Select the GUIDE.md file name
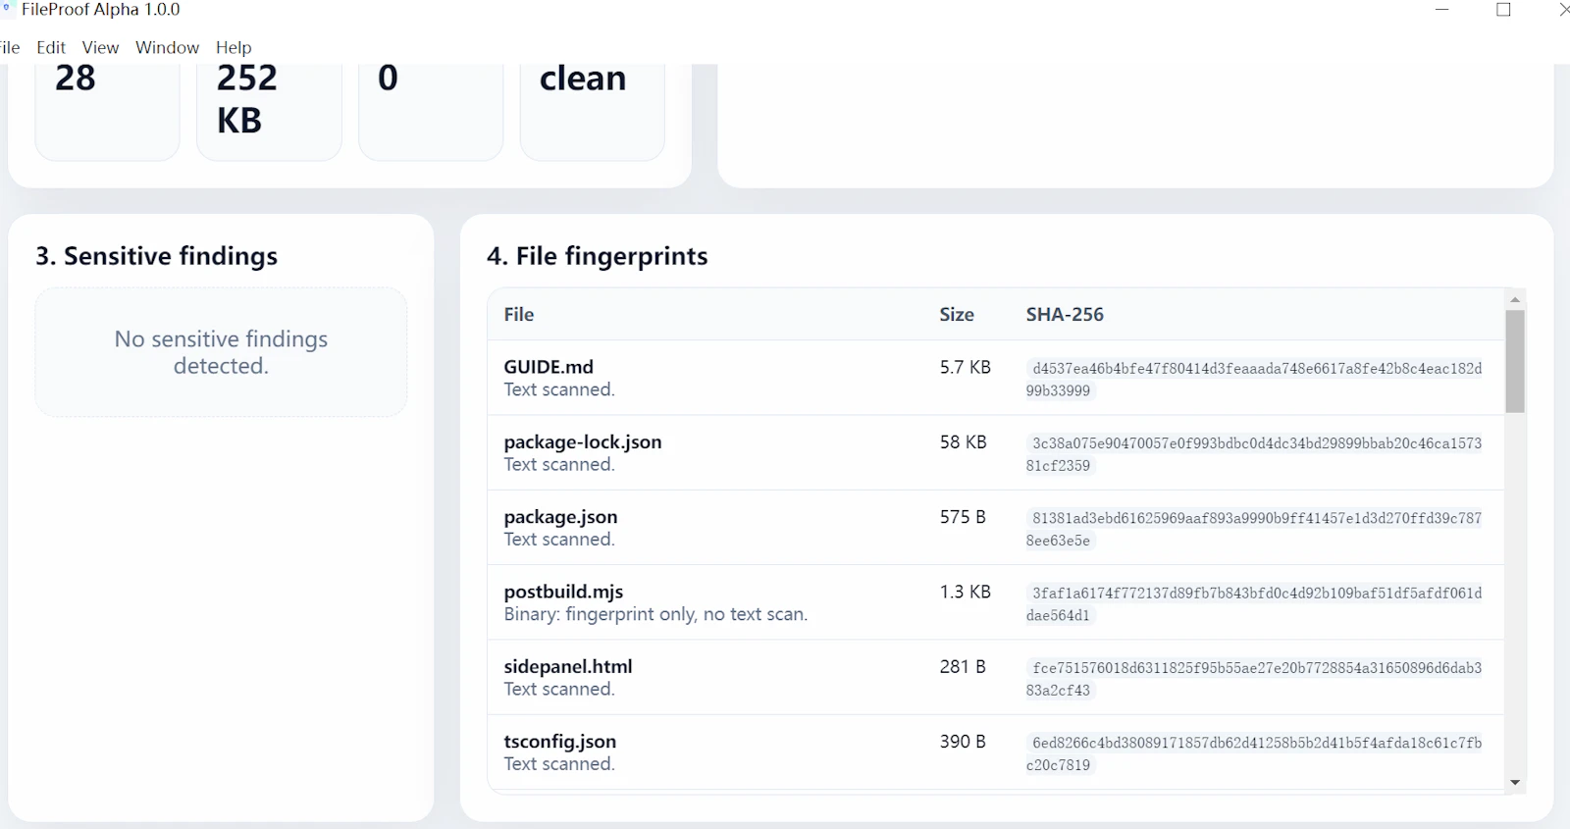 coord(549,367)
